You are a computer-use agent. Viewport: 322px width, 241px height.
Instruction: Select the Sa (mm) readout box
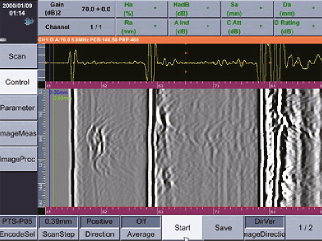[x=247, y=9]
